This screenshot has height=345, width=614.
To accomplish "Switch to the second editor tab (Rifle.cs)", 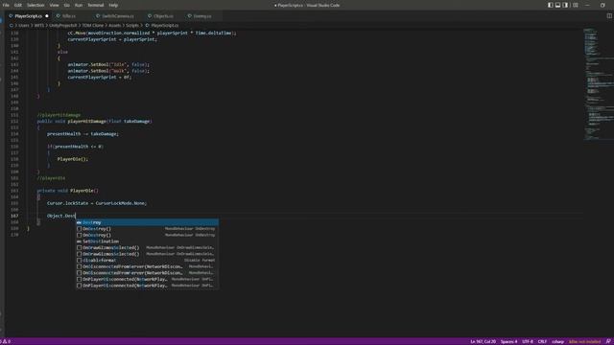I will click(x=69, y=16).
